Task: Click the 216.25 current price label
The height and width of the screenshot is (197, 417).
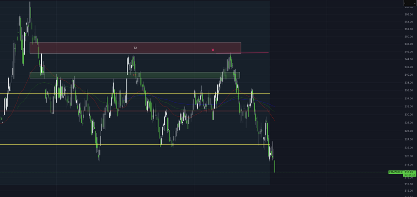Action: pyautogui.click(x=408, y=172)
